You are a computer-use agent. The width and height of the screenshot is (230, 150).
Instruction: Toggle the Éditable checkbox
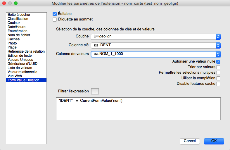pos(55,14)
